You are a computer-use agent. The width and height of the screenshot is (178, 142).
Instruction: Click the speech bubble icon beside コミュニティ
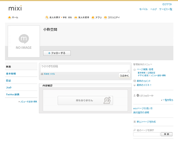[x=105, y=17]
